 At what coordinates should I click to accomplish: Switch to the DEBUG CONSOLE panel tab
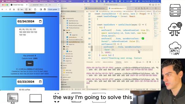click(108, 62)
